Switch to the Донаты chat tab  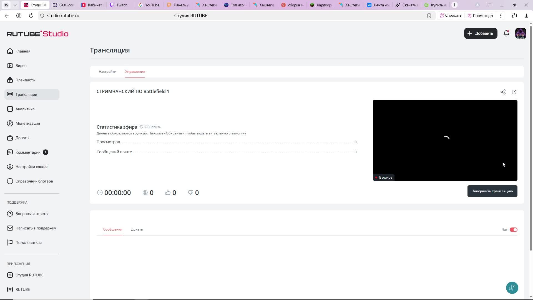[137, 229]
